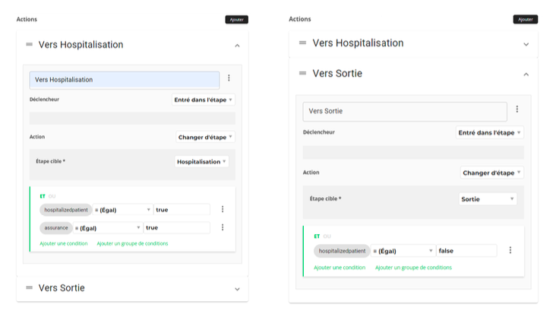Collapse the left Vers Hospitalisation panel

point(237,46)
